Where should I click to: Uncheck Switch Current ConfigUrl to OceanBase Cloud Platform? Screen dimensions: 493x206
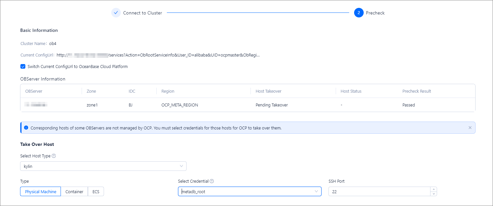[x=23, y=66]
